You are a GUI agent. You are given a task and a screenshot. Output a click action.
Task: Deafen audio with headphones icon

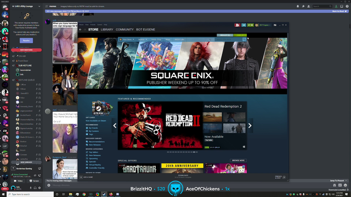(x=35, y=188)
